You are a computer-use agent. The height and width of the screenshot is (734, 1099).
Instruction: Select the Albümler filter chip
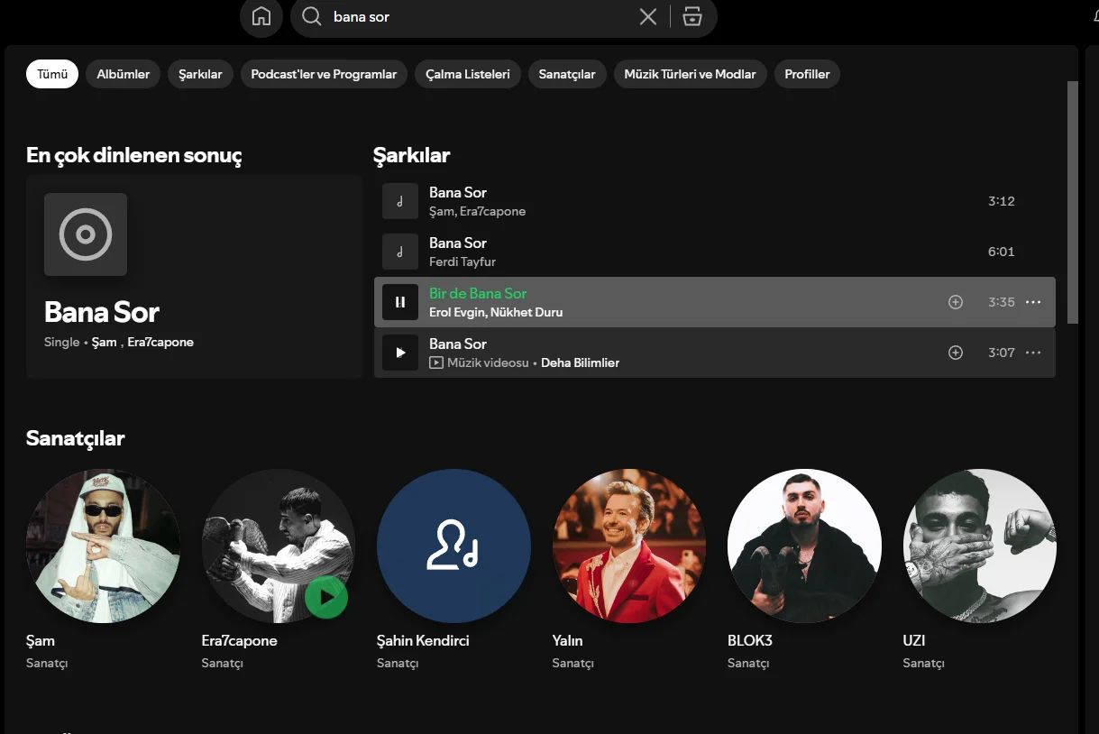(x=124, y=74)
